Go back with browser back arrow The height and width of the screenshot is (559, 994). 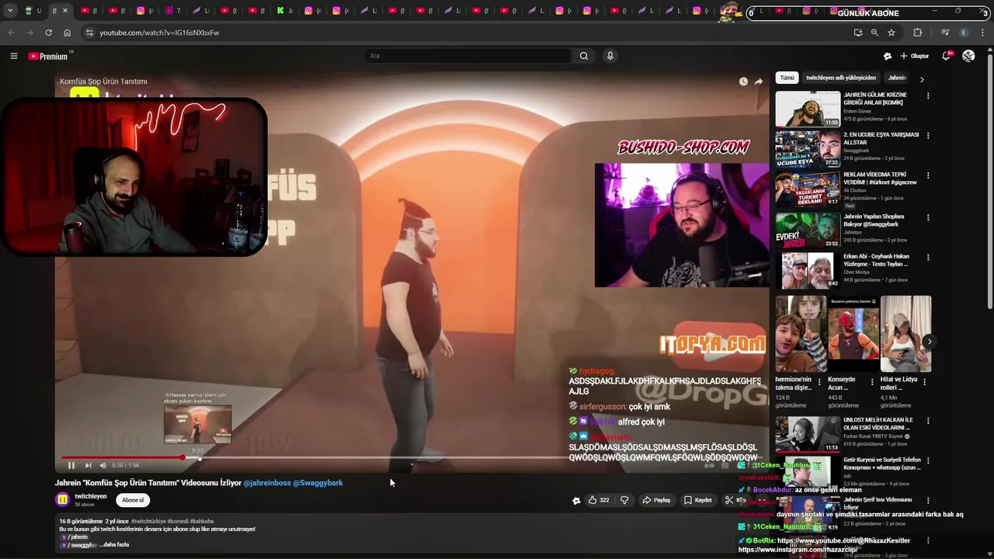[11, 33]
